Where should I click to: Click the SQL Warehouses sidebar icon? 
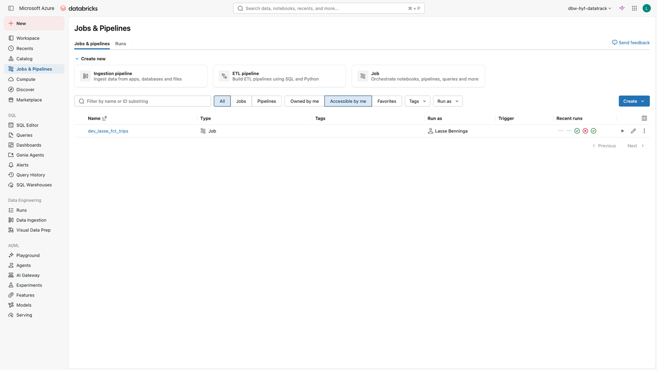tap(11, 185)
